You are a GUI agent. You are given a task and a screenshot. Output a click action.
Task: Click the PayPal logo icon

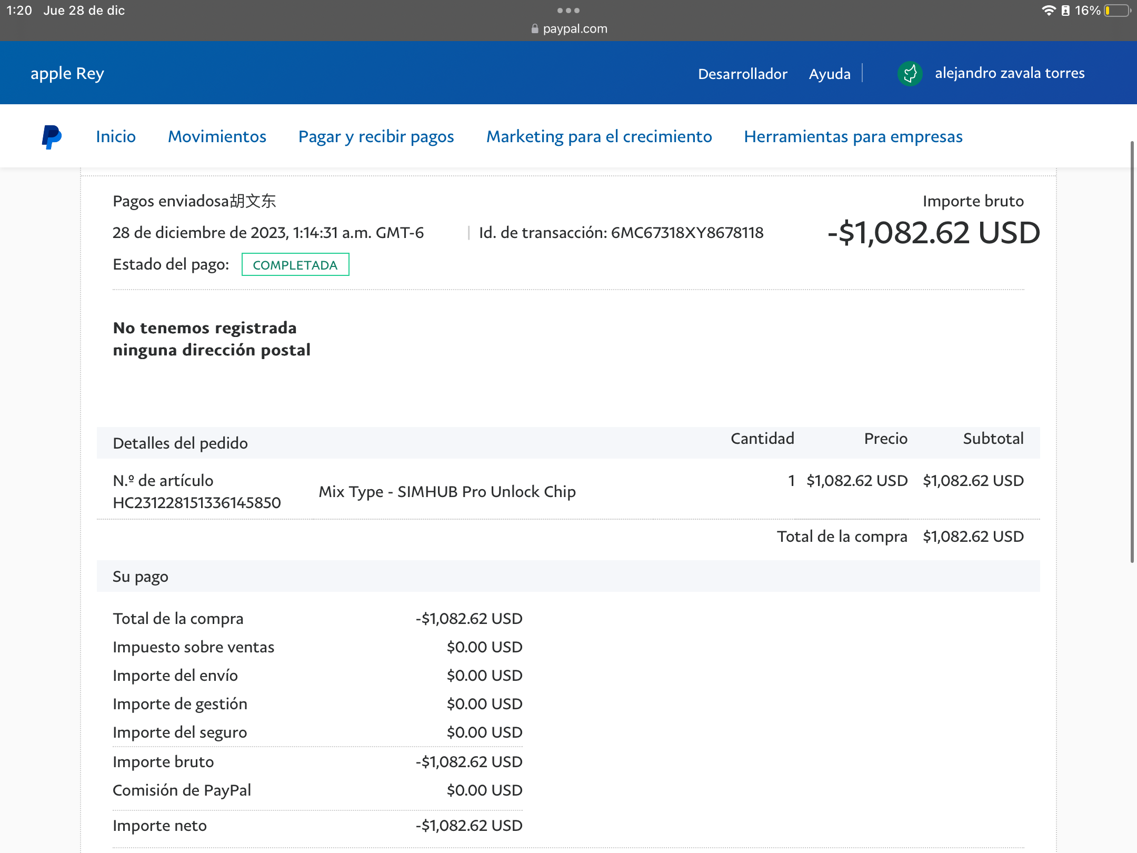click(52, 137)
